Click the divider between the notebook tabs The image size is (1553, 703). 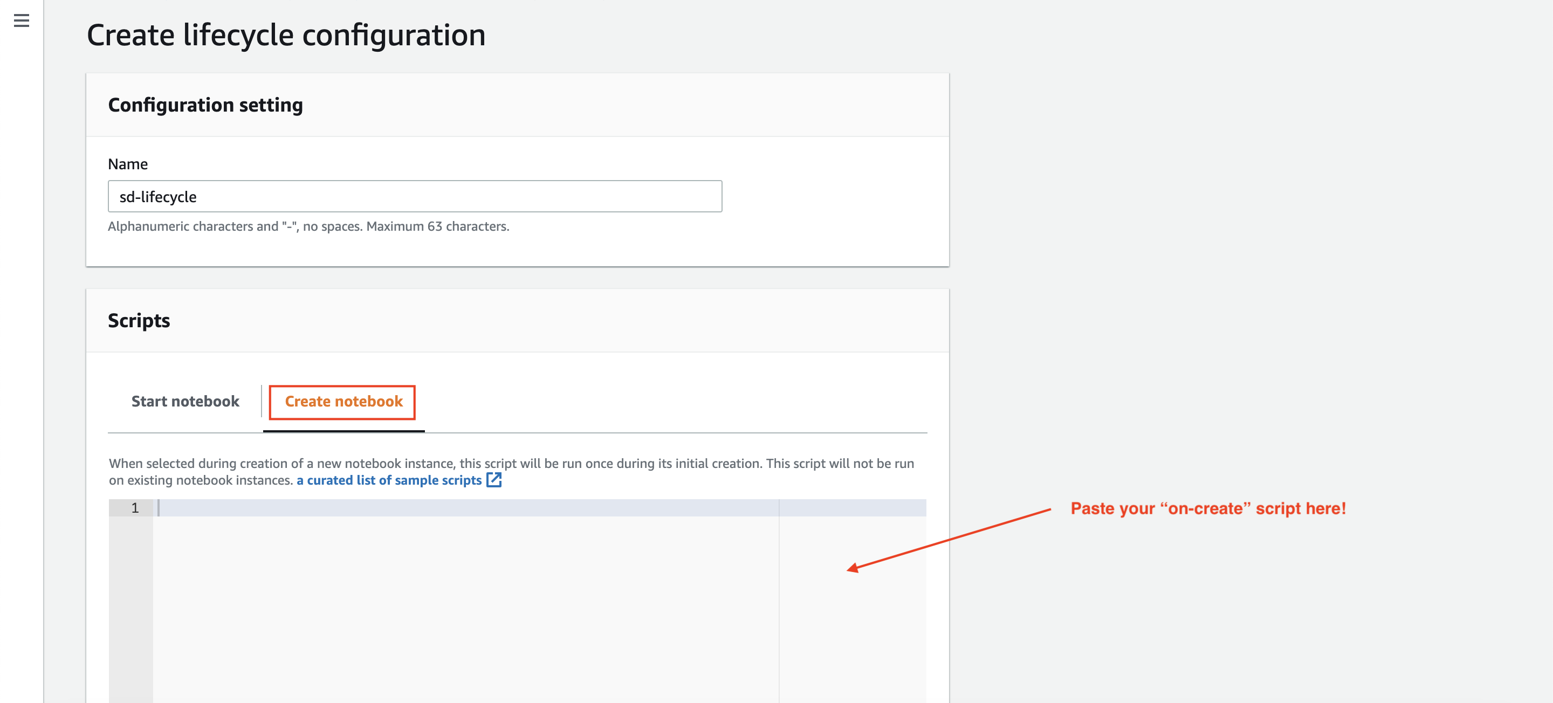point(261,402)
